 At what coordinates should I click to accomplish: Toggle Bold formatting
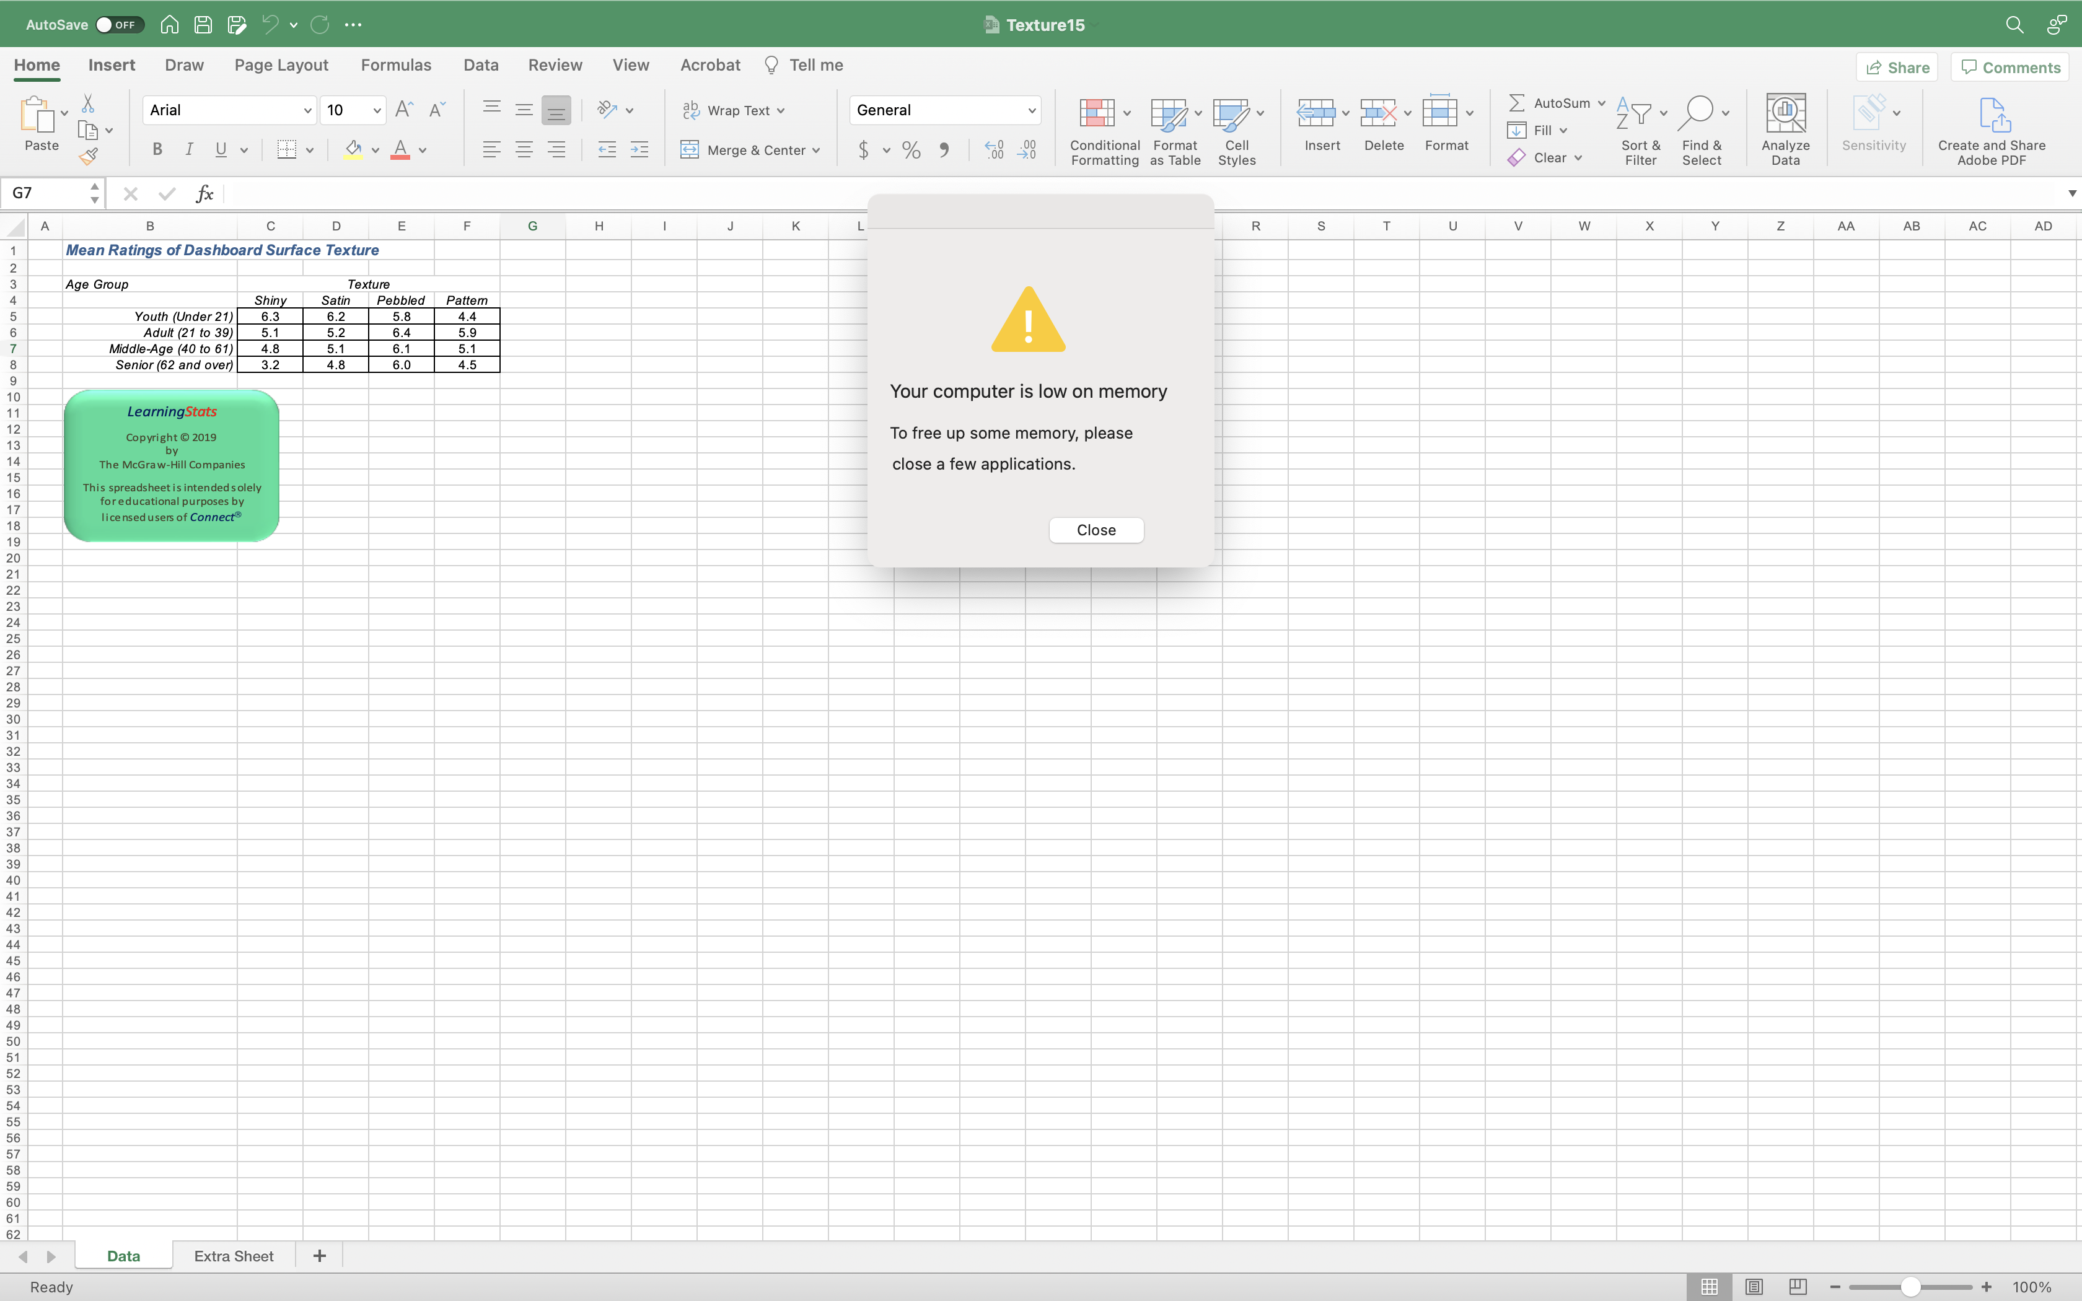157,150
